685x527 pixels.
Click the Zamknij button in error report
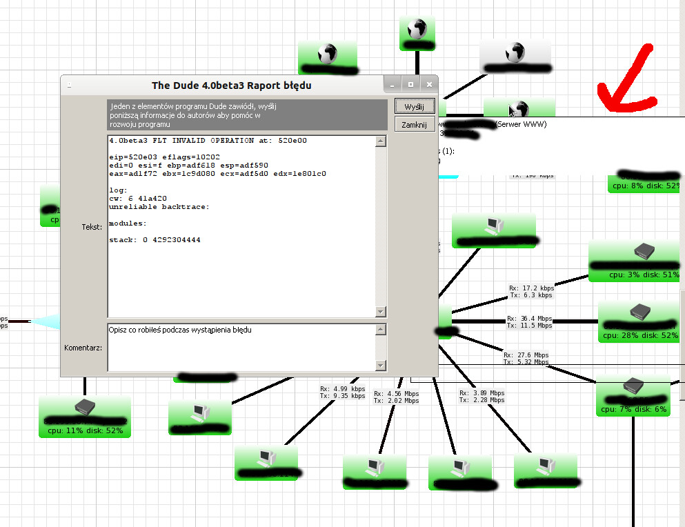[415, 125]
